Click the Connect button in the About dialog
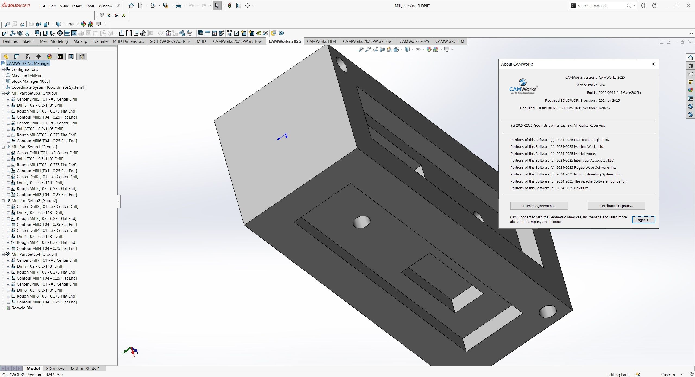Image resolution: width=695 pixels, height=377 pixels. click(x=643, y=220)
